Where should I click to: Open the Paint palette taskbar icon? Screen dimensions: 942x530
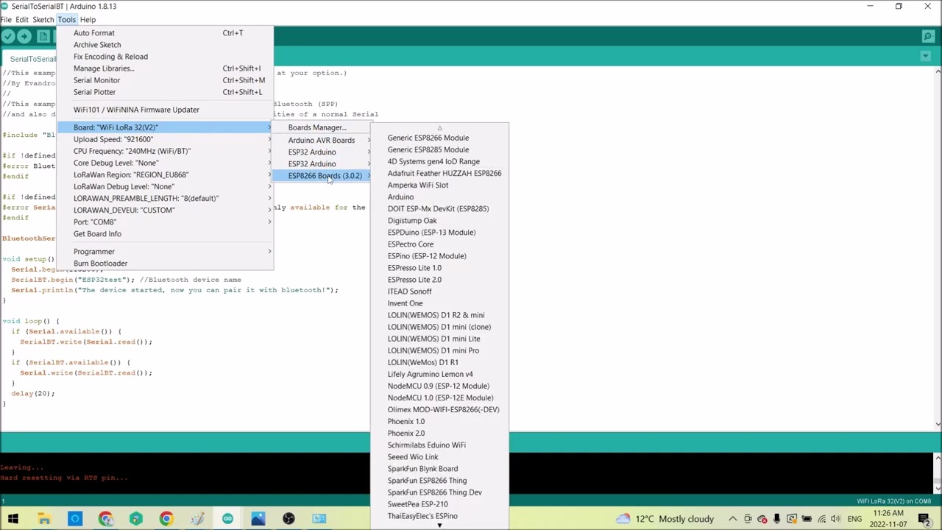(x=196, y=519)
